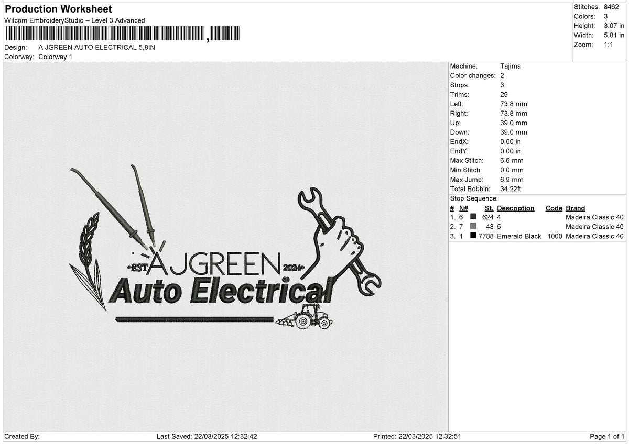This screenshot has height=444, width=629.
Task: Click the 'Created By:' footer label
Action: 22,436
